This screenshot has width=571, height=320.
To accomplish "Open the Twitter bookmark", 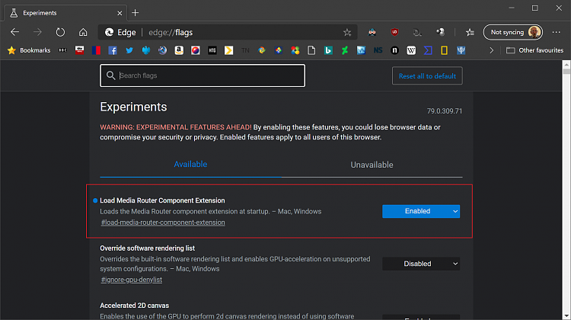I will (x=129, y=50).
